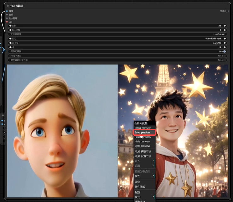Edit the 文件名前缀 field with LivePortrait
This screenshot has height=202, width=233.
pyautogui.click(x=117, y=34)
